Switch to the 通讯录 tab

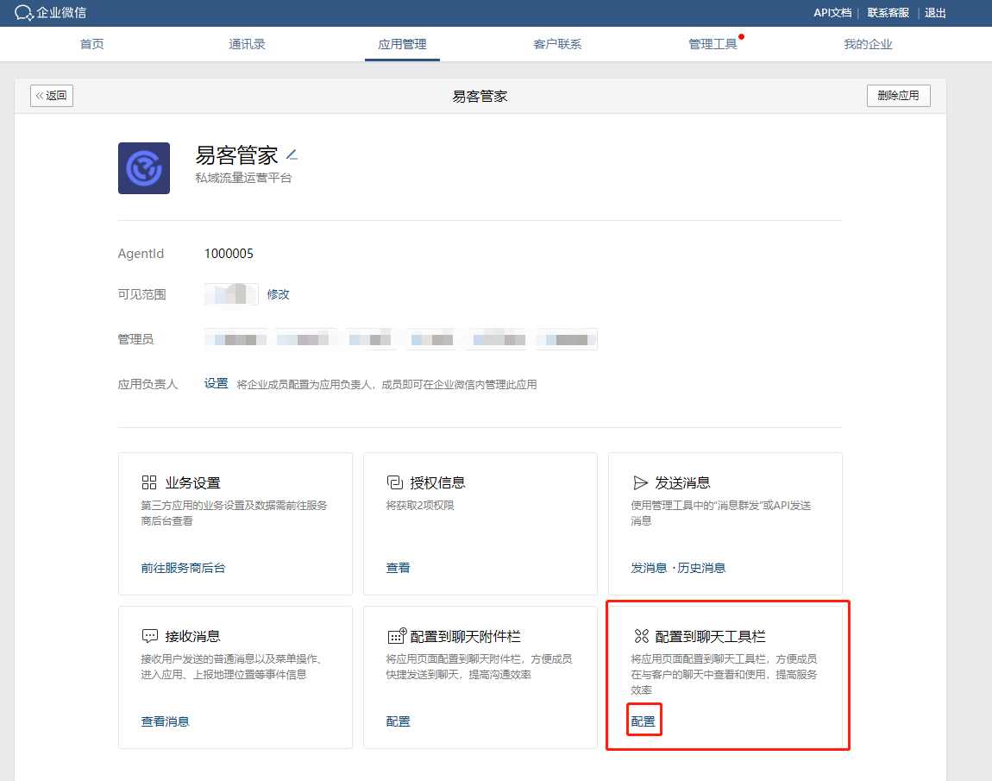pyautogui.click(x=247, y=44)
